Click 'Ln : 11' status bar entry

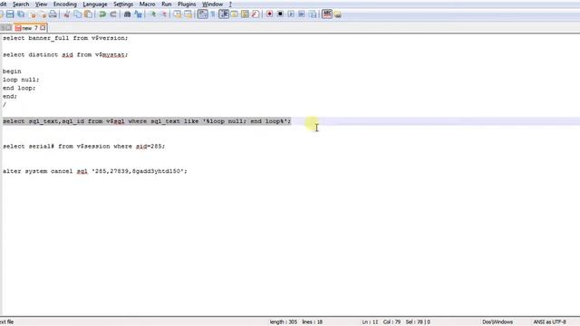coord(370,322)
